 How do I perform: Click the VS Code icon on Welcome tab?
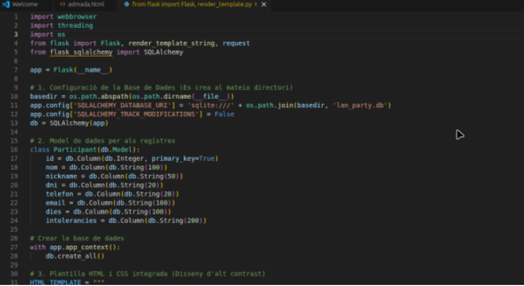tap(6, 4)
